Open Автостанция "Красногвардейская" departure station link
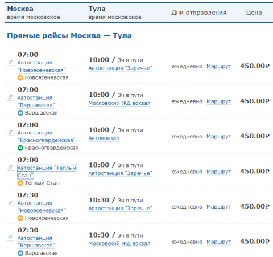Screen dimensions: 273x257 (x=46, y=136)
